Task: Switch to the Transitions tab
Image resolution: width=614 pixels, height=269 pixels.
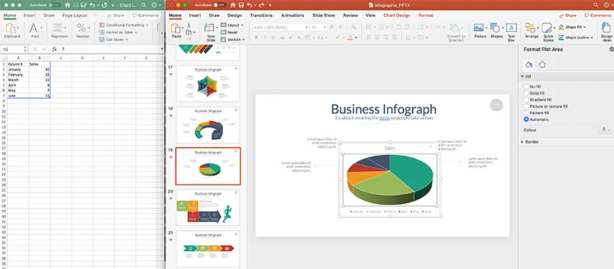Action: pyautogui.click(x=261, y=16)
